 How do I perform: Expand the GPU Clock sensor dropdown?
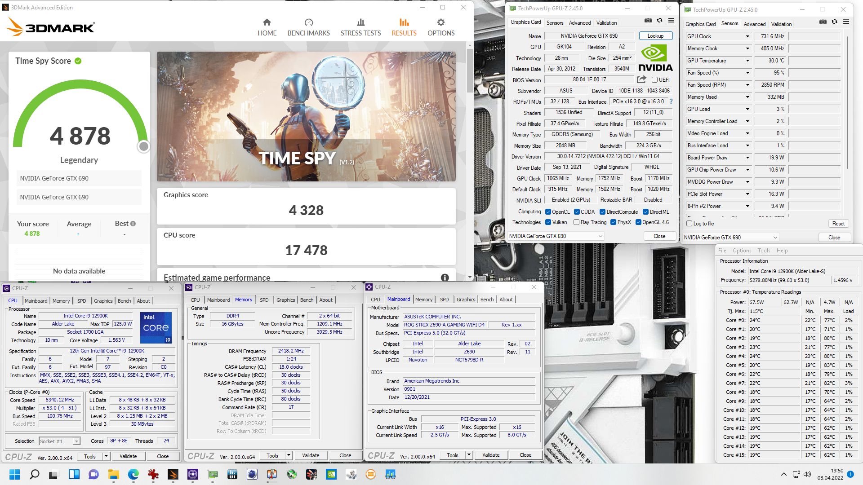pos(747,36)
